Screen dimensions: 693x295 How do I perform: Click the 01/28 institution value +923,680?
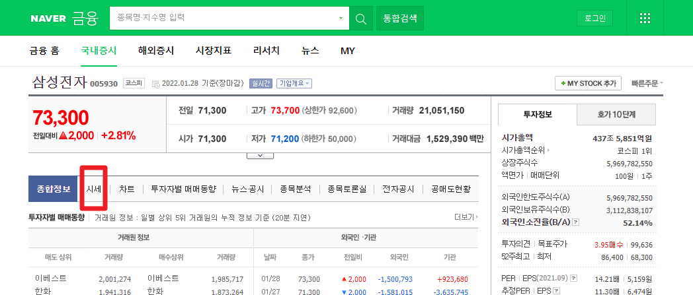tap(452, 279)
